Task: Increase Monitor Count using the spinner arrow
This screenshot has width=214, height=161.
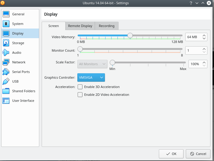Action: pos(204,49)
